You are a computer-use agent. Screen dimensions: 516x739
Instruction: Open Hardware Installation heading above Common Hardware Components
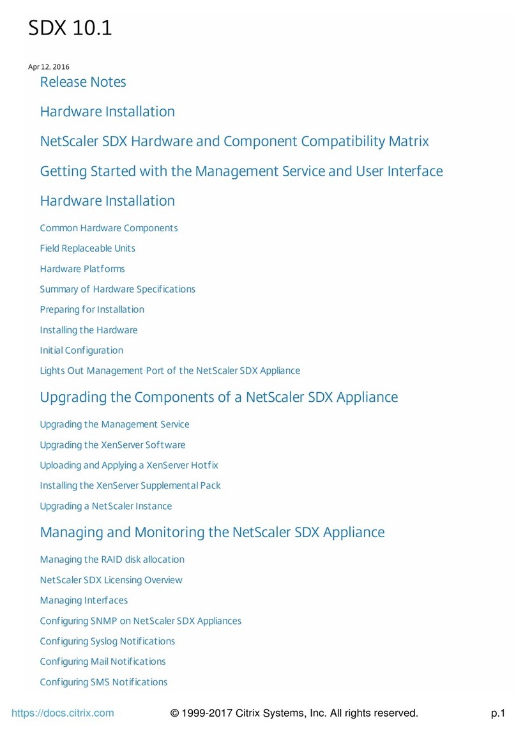tap(107, 201)
